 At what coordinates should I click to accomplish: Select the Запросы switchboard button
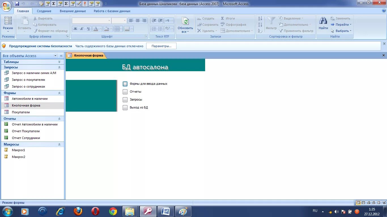[x=125, y=100]
